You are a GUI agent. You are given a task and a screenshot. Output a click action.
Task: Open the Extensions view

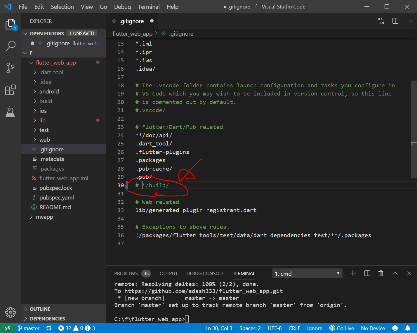click(x=11, y=90)
